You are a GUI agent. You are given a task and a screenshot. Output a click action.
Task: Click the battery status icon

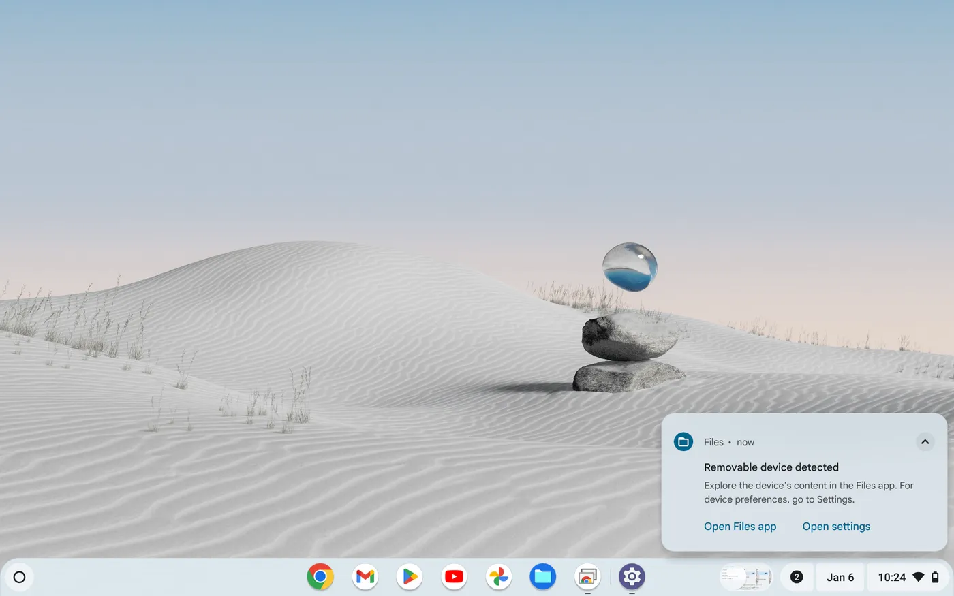coord(935,577)
